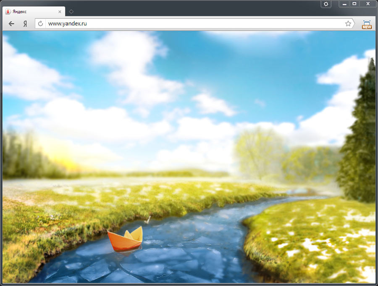This screenshot has width=378, height=286.
Task: Open browser settings gear button
Action: pos(326,4)
